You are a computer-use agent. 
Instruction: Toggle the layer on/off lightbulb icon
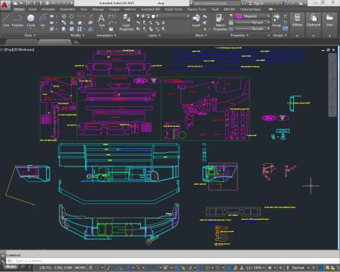tap(137, 16)
